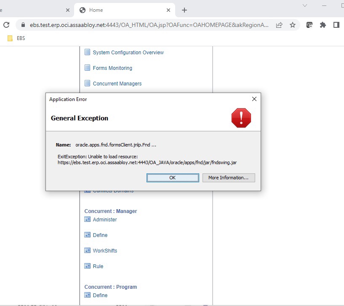Image resolution: width=344 pixels, height=306 pixels.
Task: Click the Concurrent Managers page icon
Action: point(88,83)
